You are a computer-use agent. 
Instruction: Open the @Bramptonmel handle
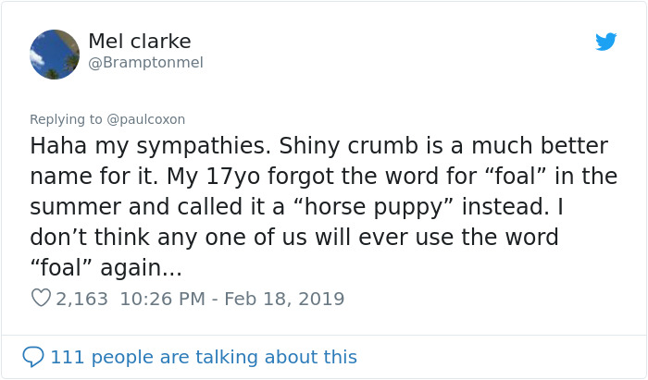point(145,63)
